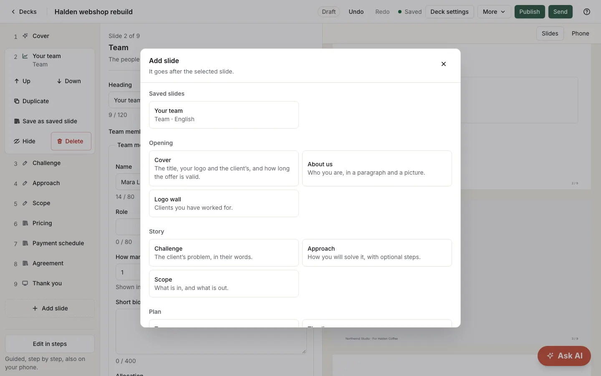Click the Draft status badge
601x376 pixels.
[329, 12]
